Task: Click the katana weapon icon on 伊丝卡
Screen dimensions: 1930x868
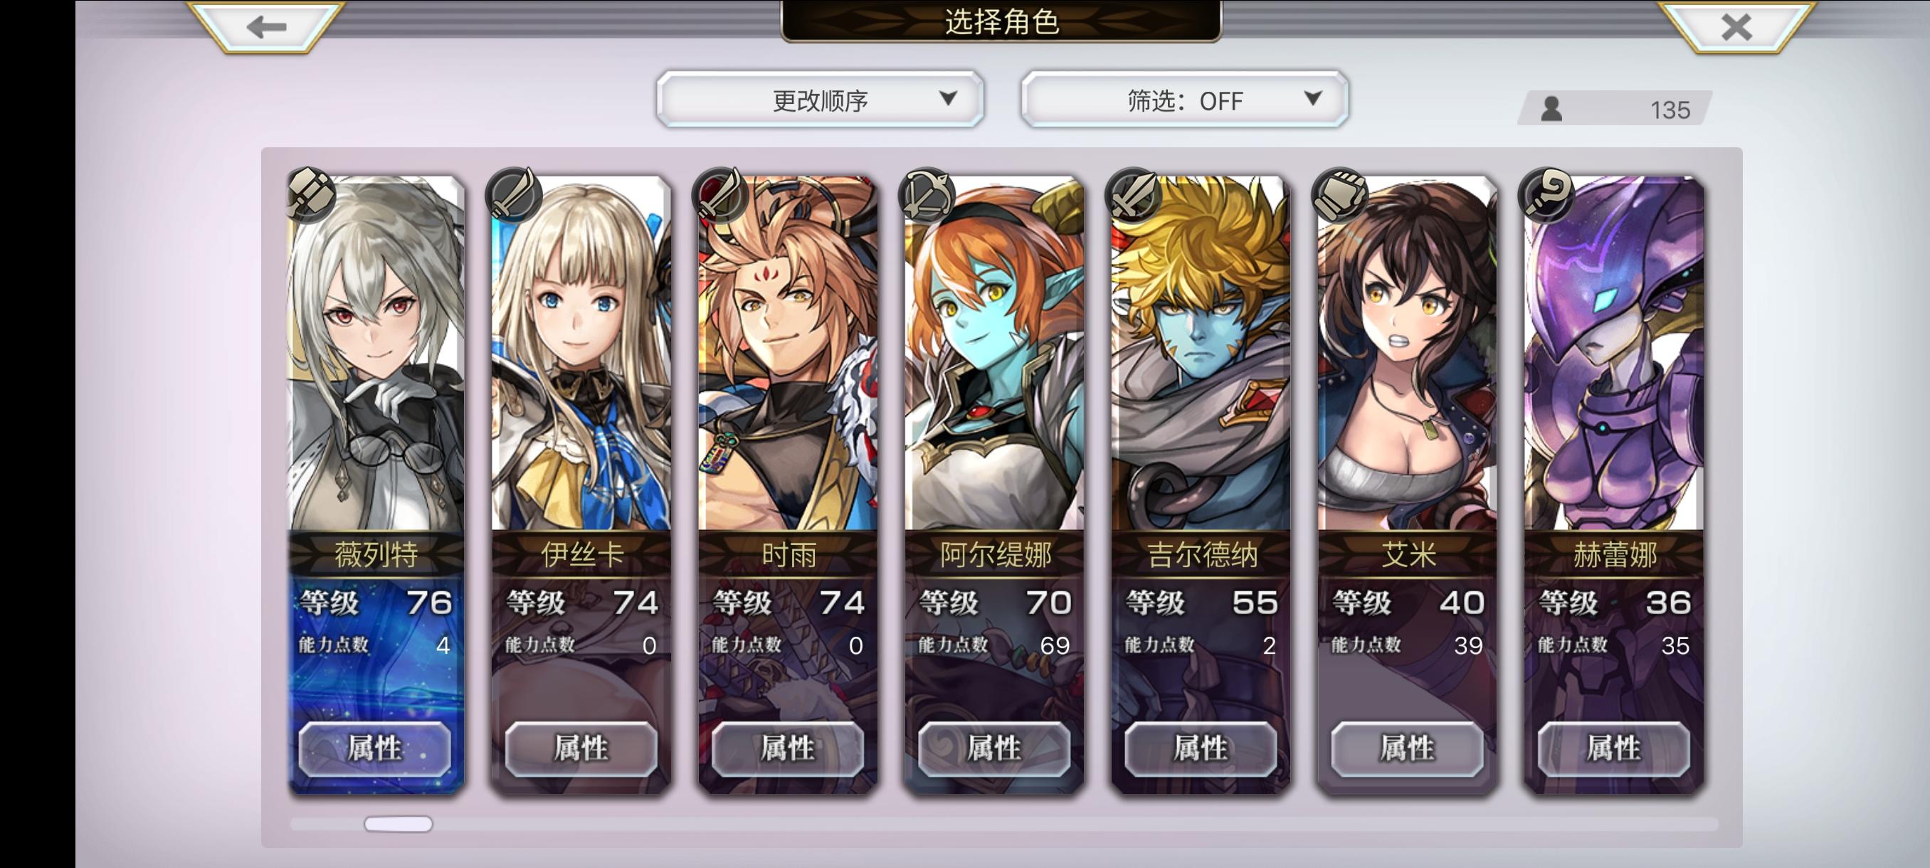Action: click(x=515, y=195)
